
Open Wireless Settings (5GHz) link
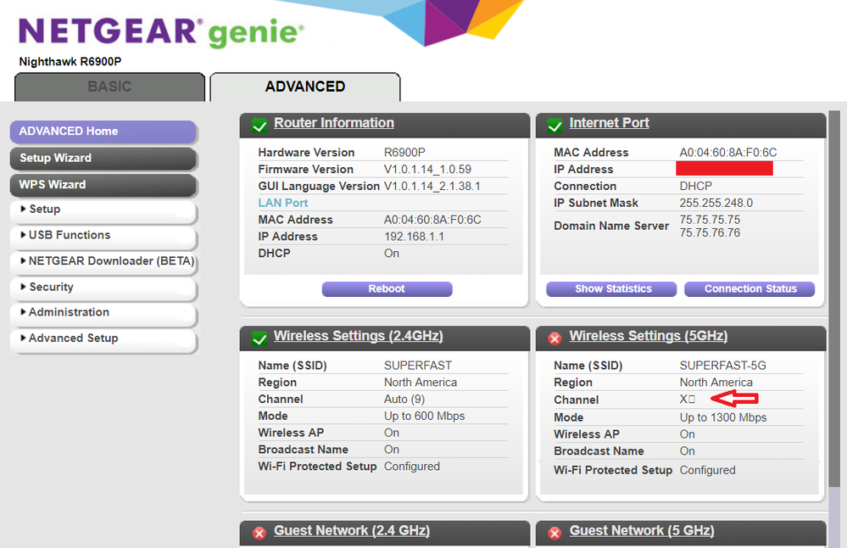click(x=649, y=336)
